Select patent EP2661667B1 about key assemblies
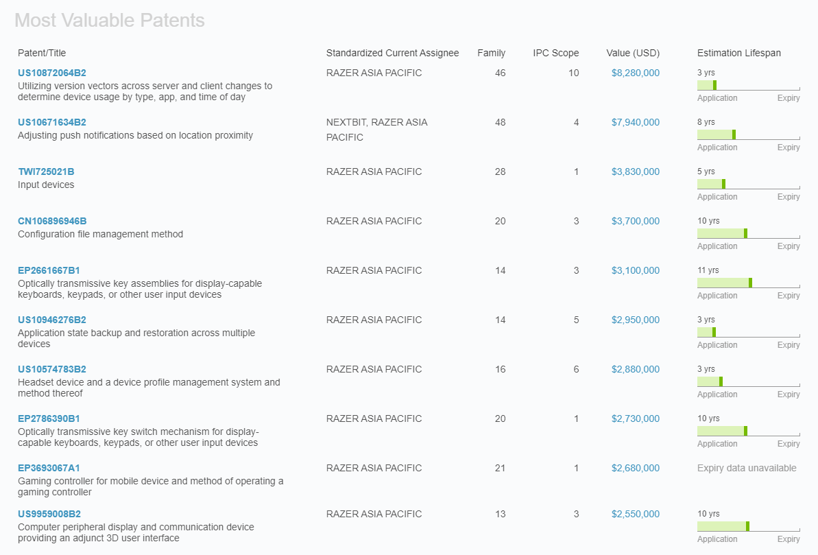Image resolution: width=818 pixels, height=555 pixels. tap(47, 270)
